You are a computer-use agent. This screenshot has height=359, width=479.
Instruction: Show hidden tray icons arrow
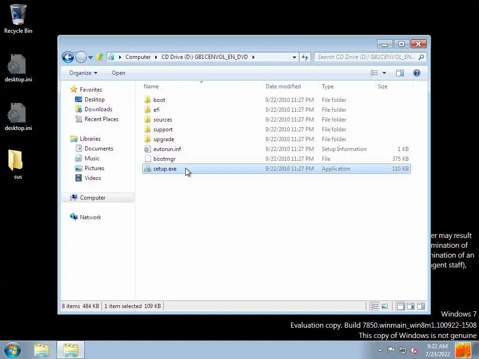(380, 350)
